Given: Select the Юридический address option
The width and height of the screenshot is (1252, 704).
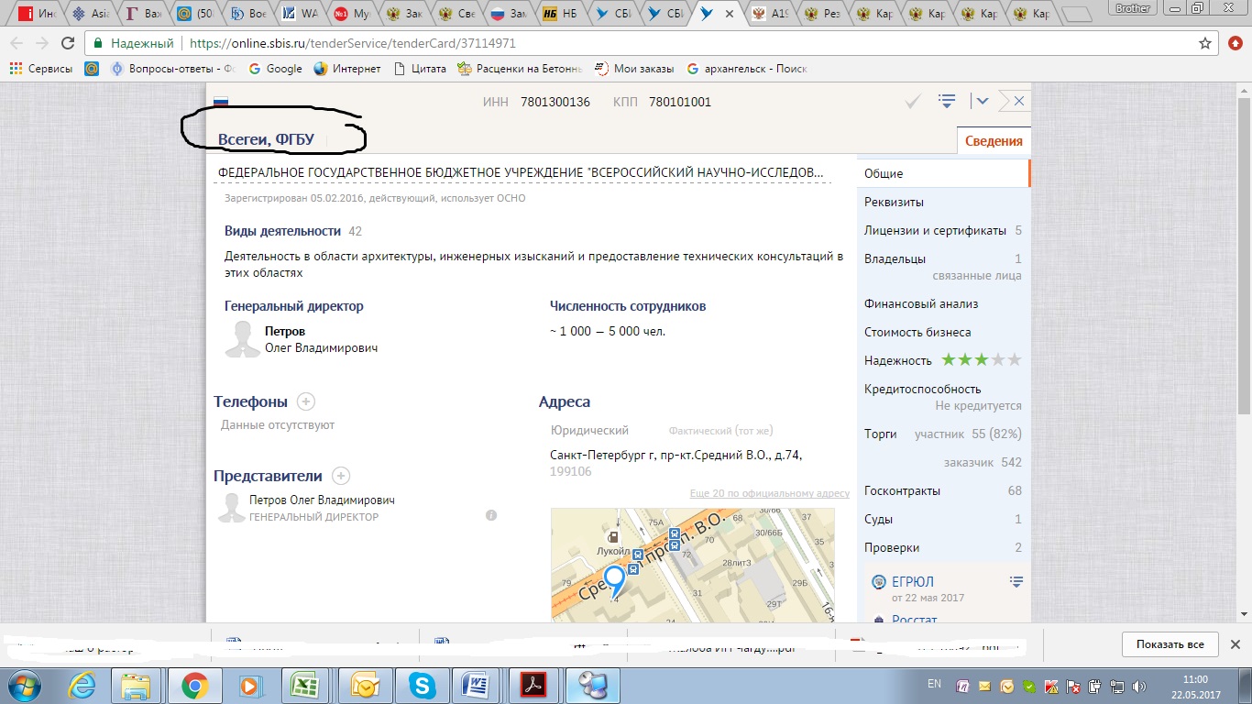Looking at the screenshot, I should tap(589, 431).
